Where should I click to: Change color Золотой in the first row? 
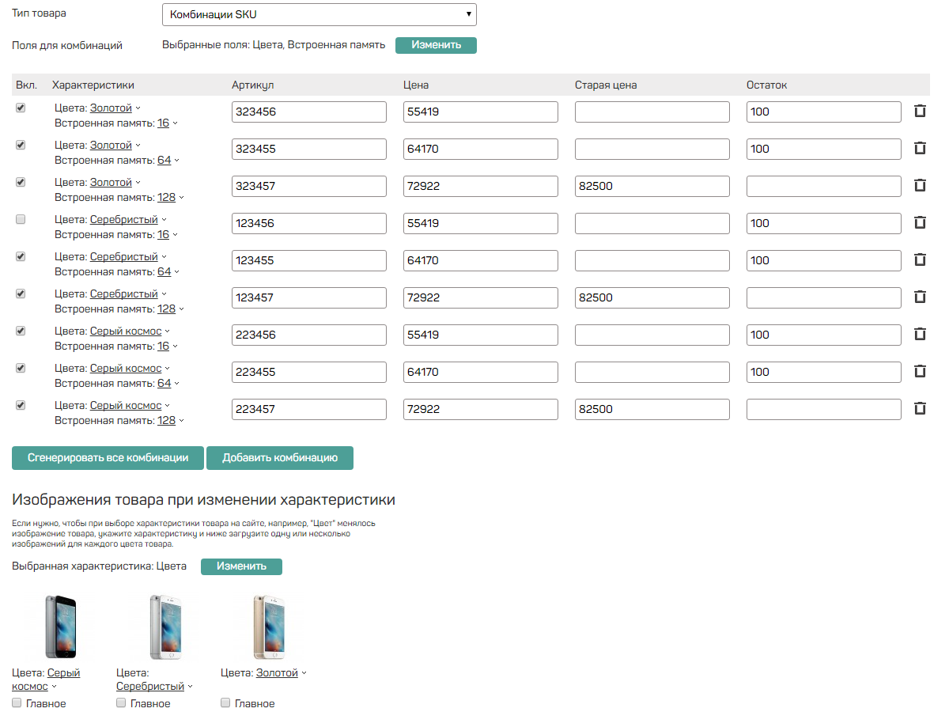pyautogui.click(x=111, y=108)
